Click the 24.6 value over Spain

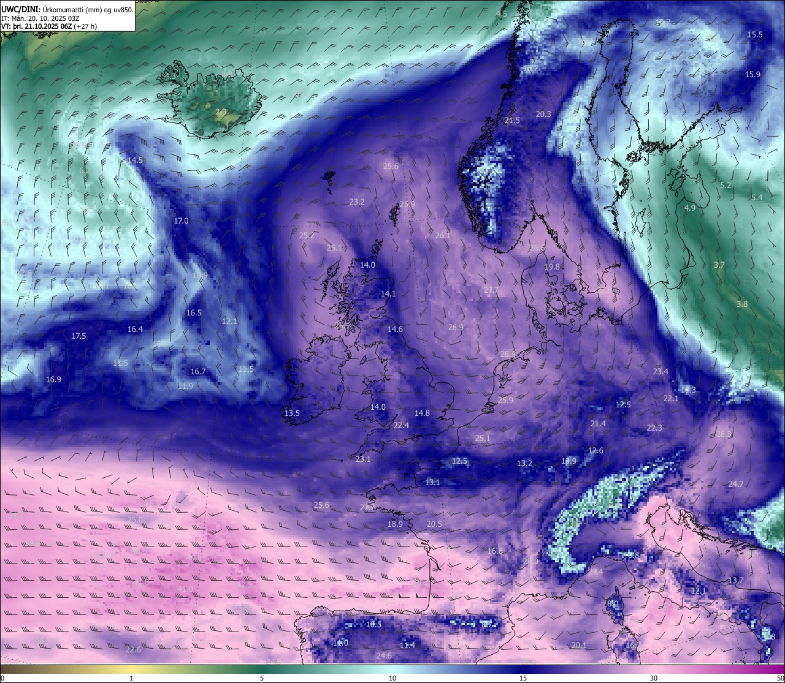tap(384, 655)
